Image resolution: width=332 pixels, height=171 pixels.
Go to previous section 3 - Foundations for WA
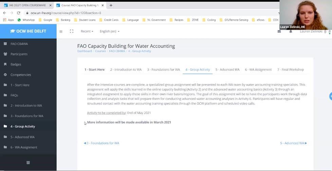[102, 143]
